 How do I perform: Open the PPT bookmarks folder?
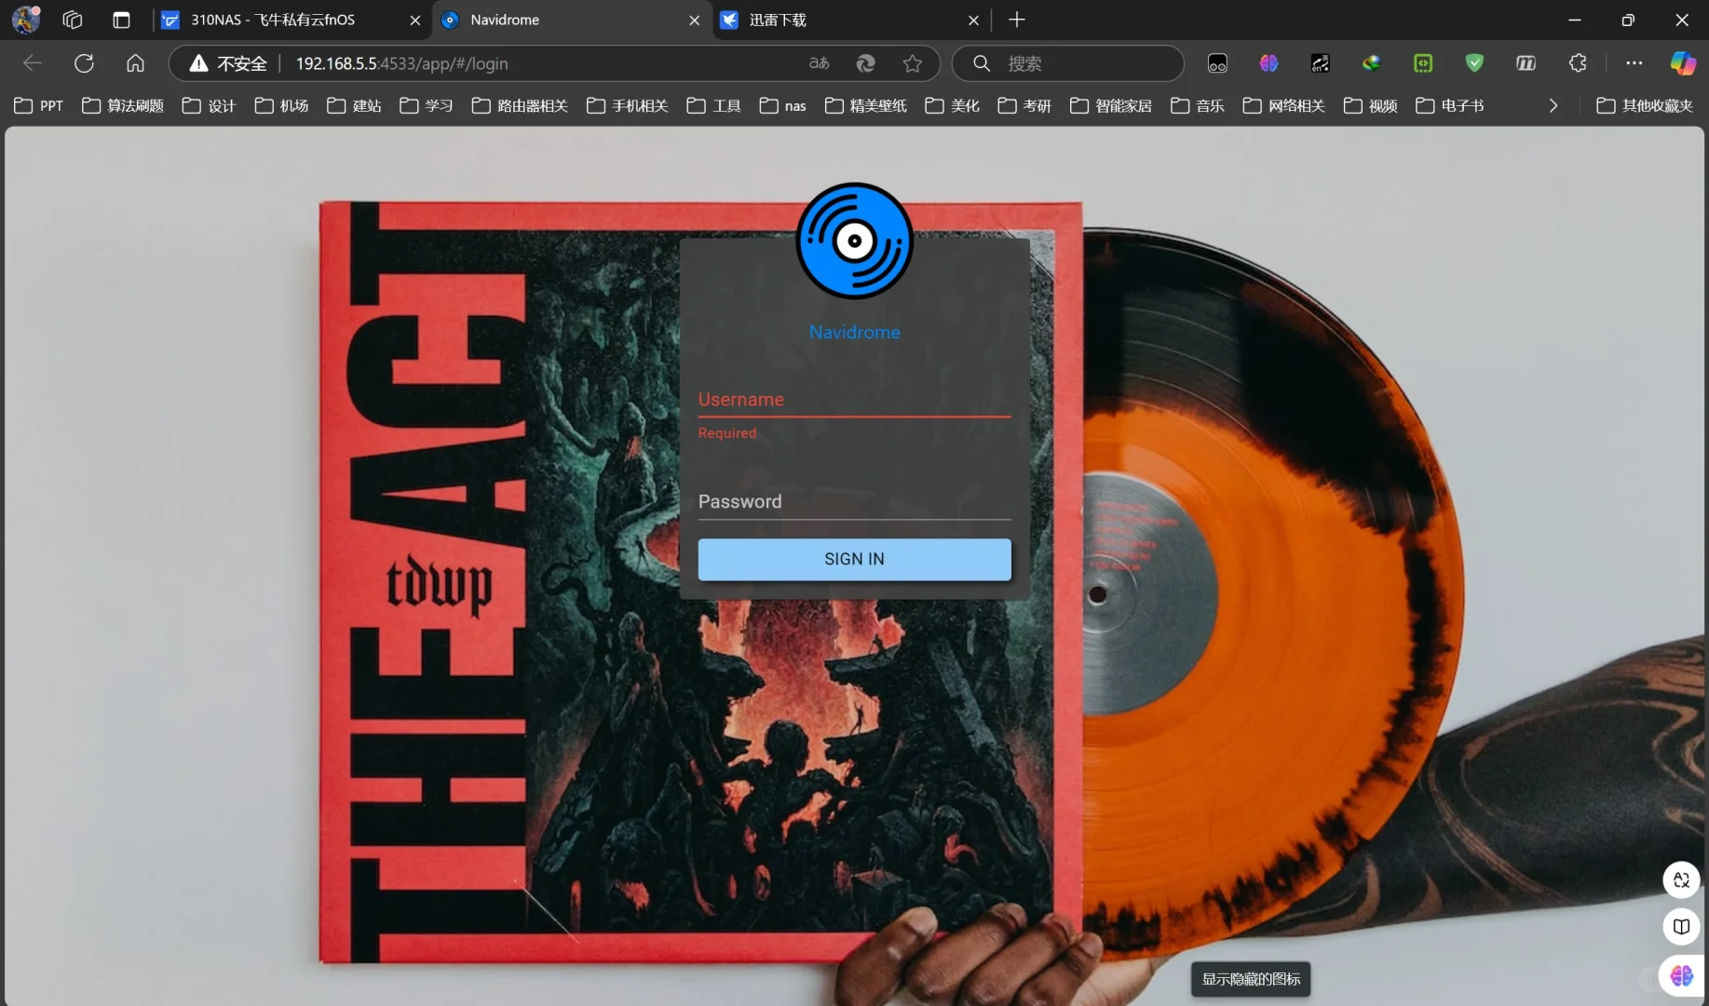coord(39,105)
